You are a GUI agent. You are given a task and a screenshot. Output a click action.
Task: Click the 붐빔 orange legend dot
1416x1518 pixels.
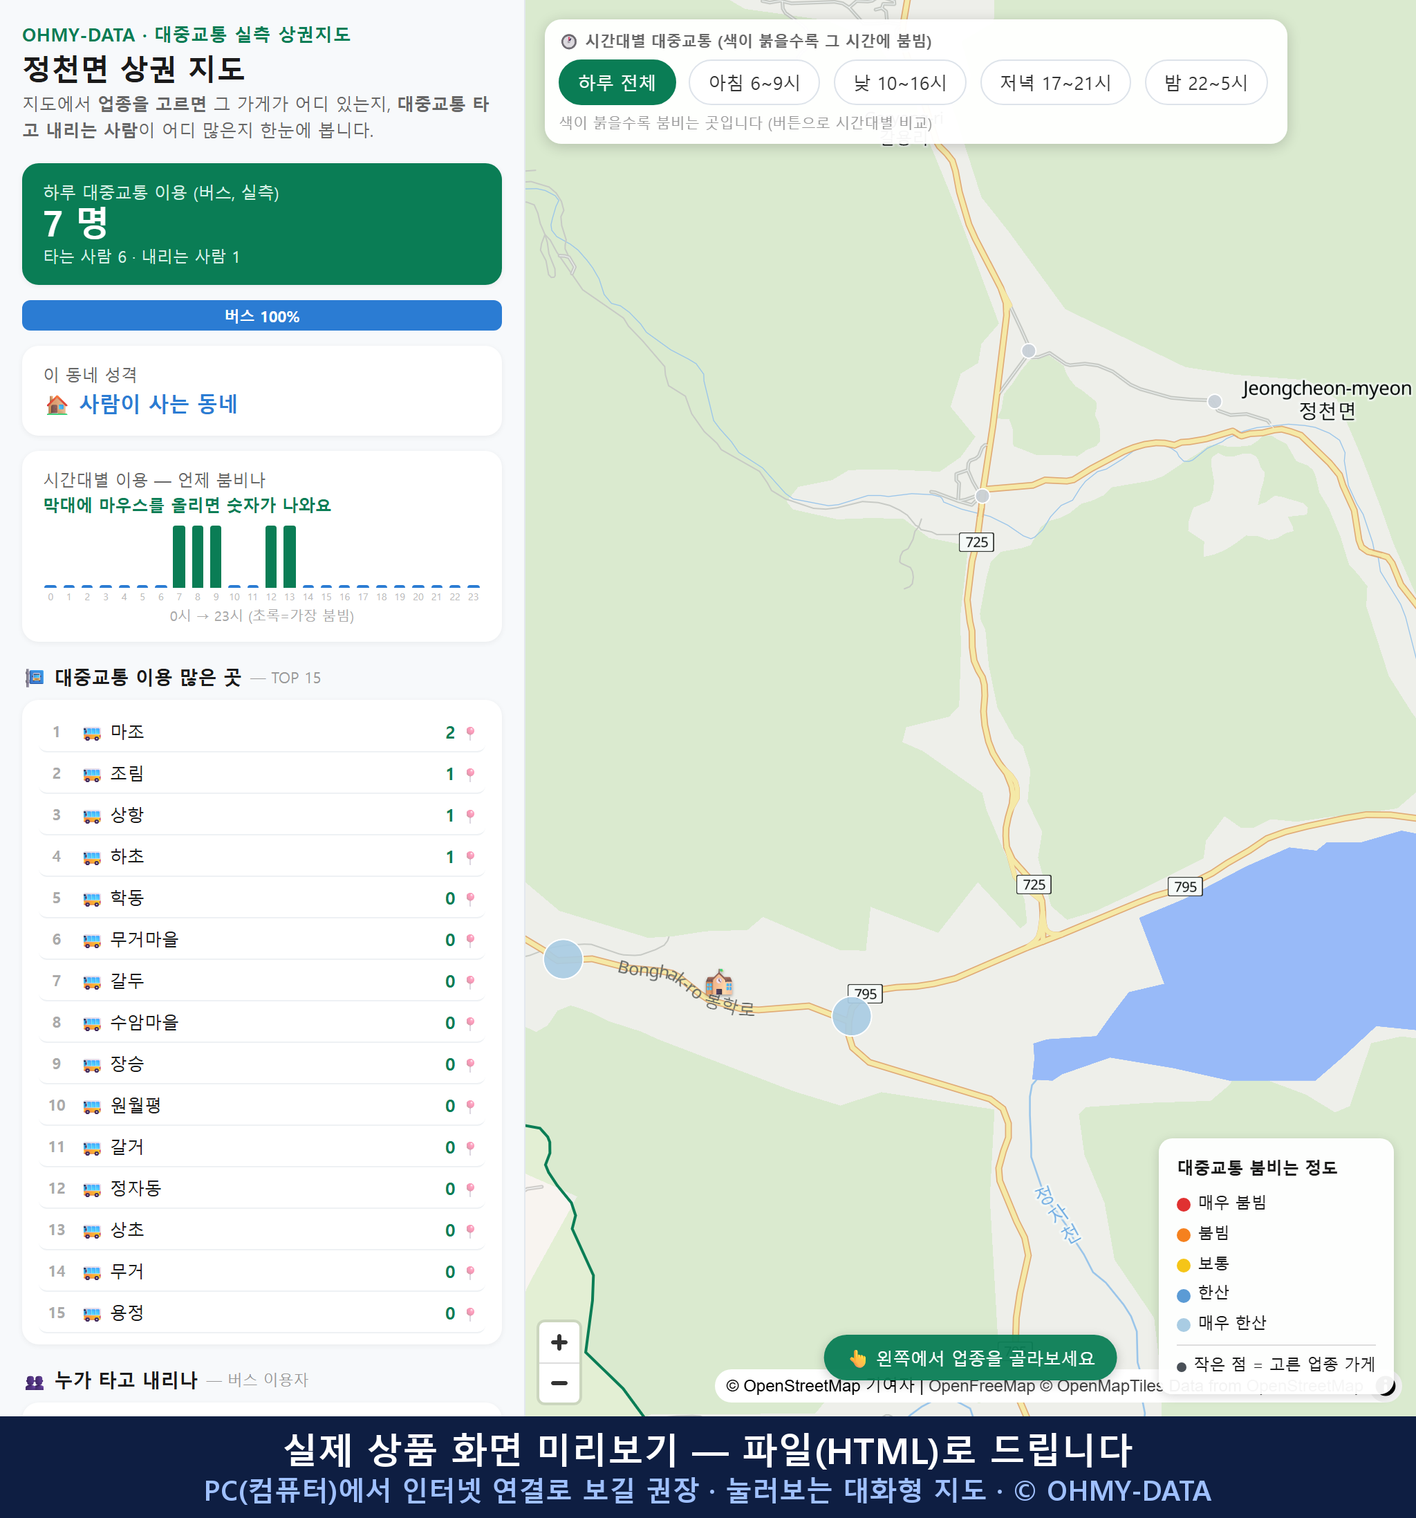click(1183, 1234)
